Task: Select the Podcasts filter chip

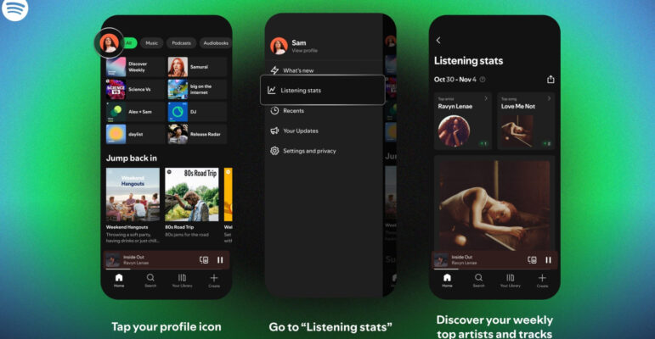Action: (x=181, y=43)
